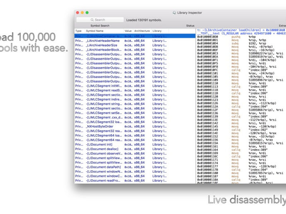This screenshot has width=286, height=214.
Task: Click the -[LIArchiveContainer loadChildren] disassembly header
Action: pyautogui.click(x=241, y=30)
